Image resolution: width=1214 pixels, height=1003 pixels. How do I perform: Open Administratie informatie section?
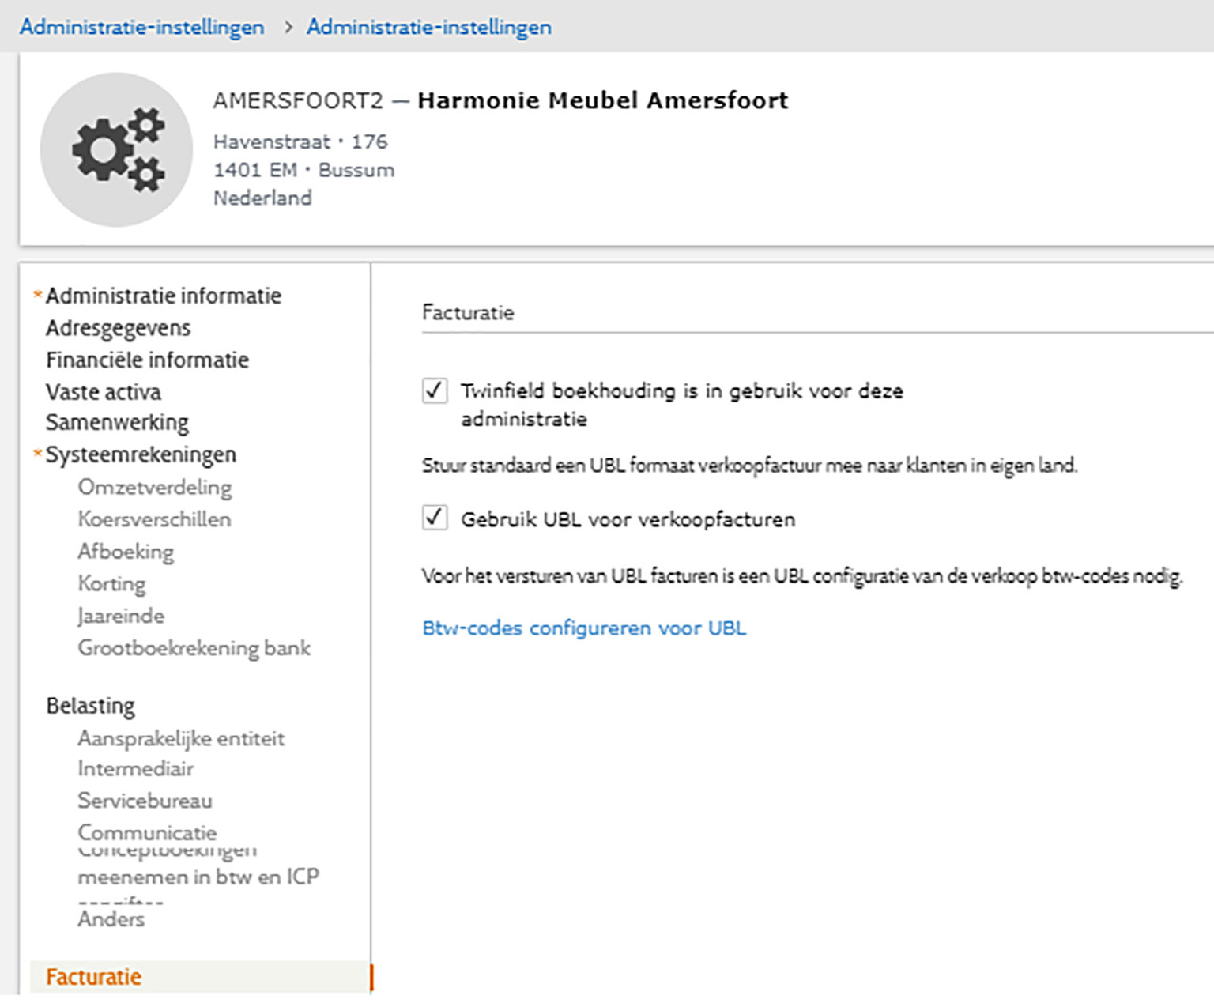click(x=164, y=296)
